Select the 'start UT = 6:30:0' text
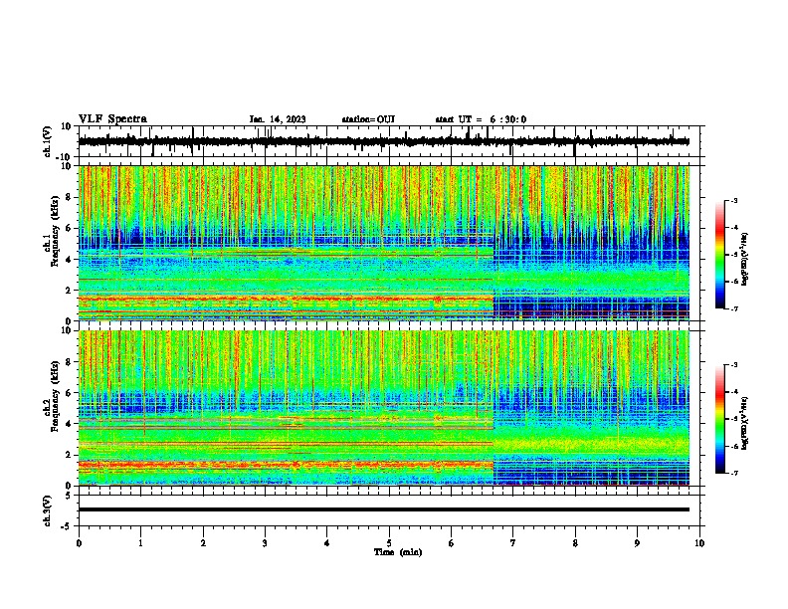 (481, 119)
